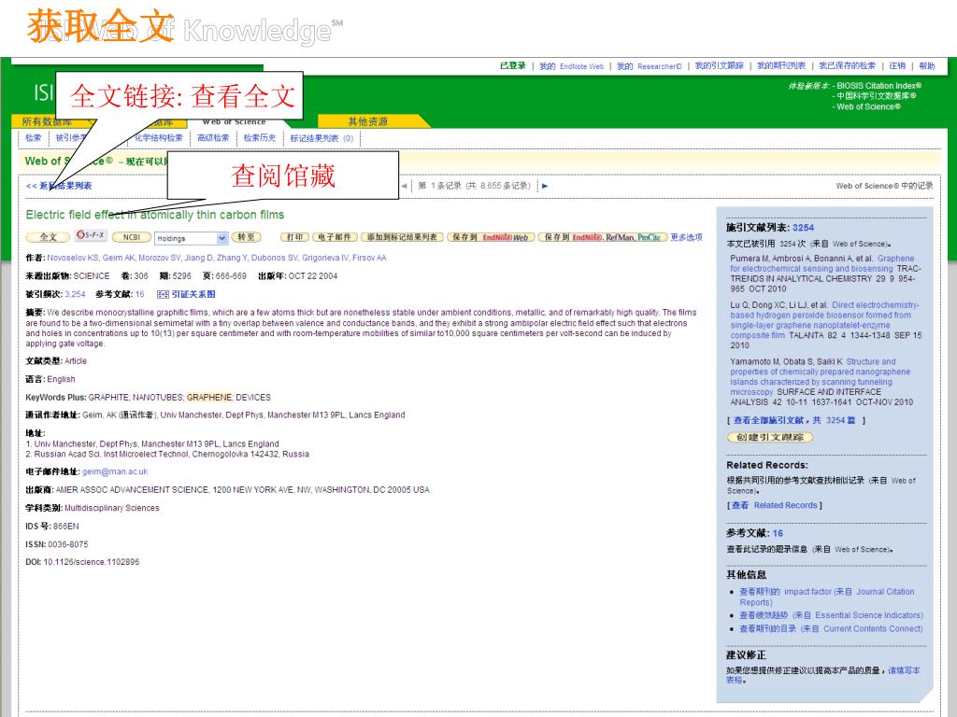
Task: Click times cited count 3,254
Action: 75,294
